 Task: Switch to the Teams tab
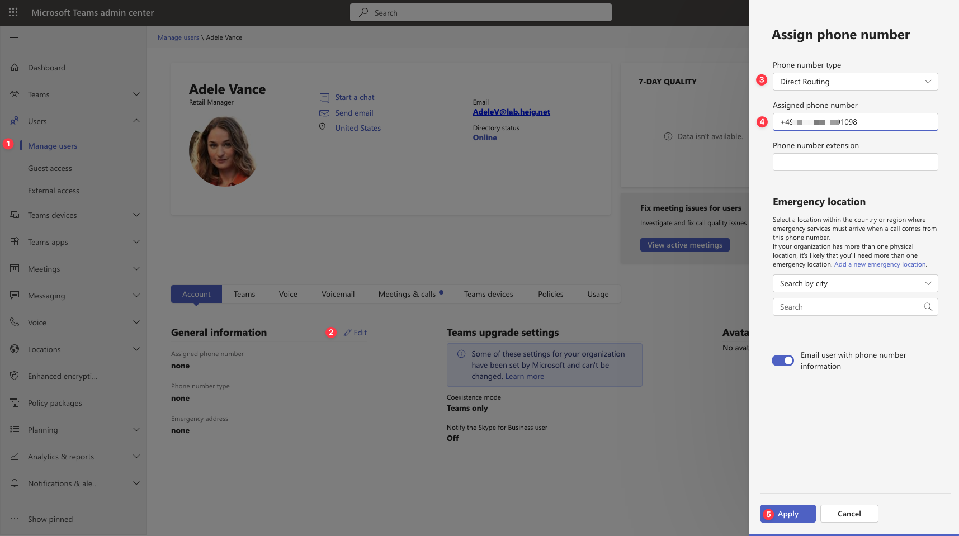tap(244, 294)
